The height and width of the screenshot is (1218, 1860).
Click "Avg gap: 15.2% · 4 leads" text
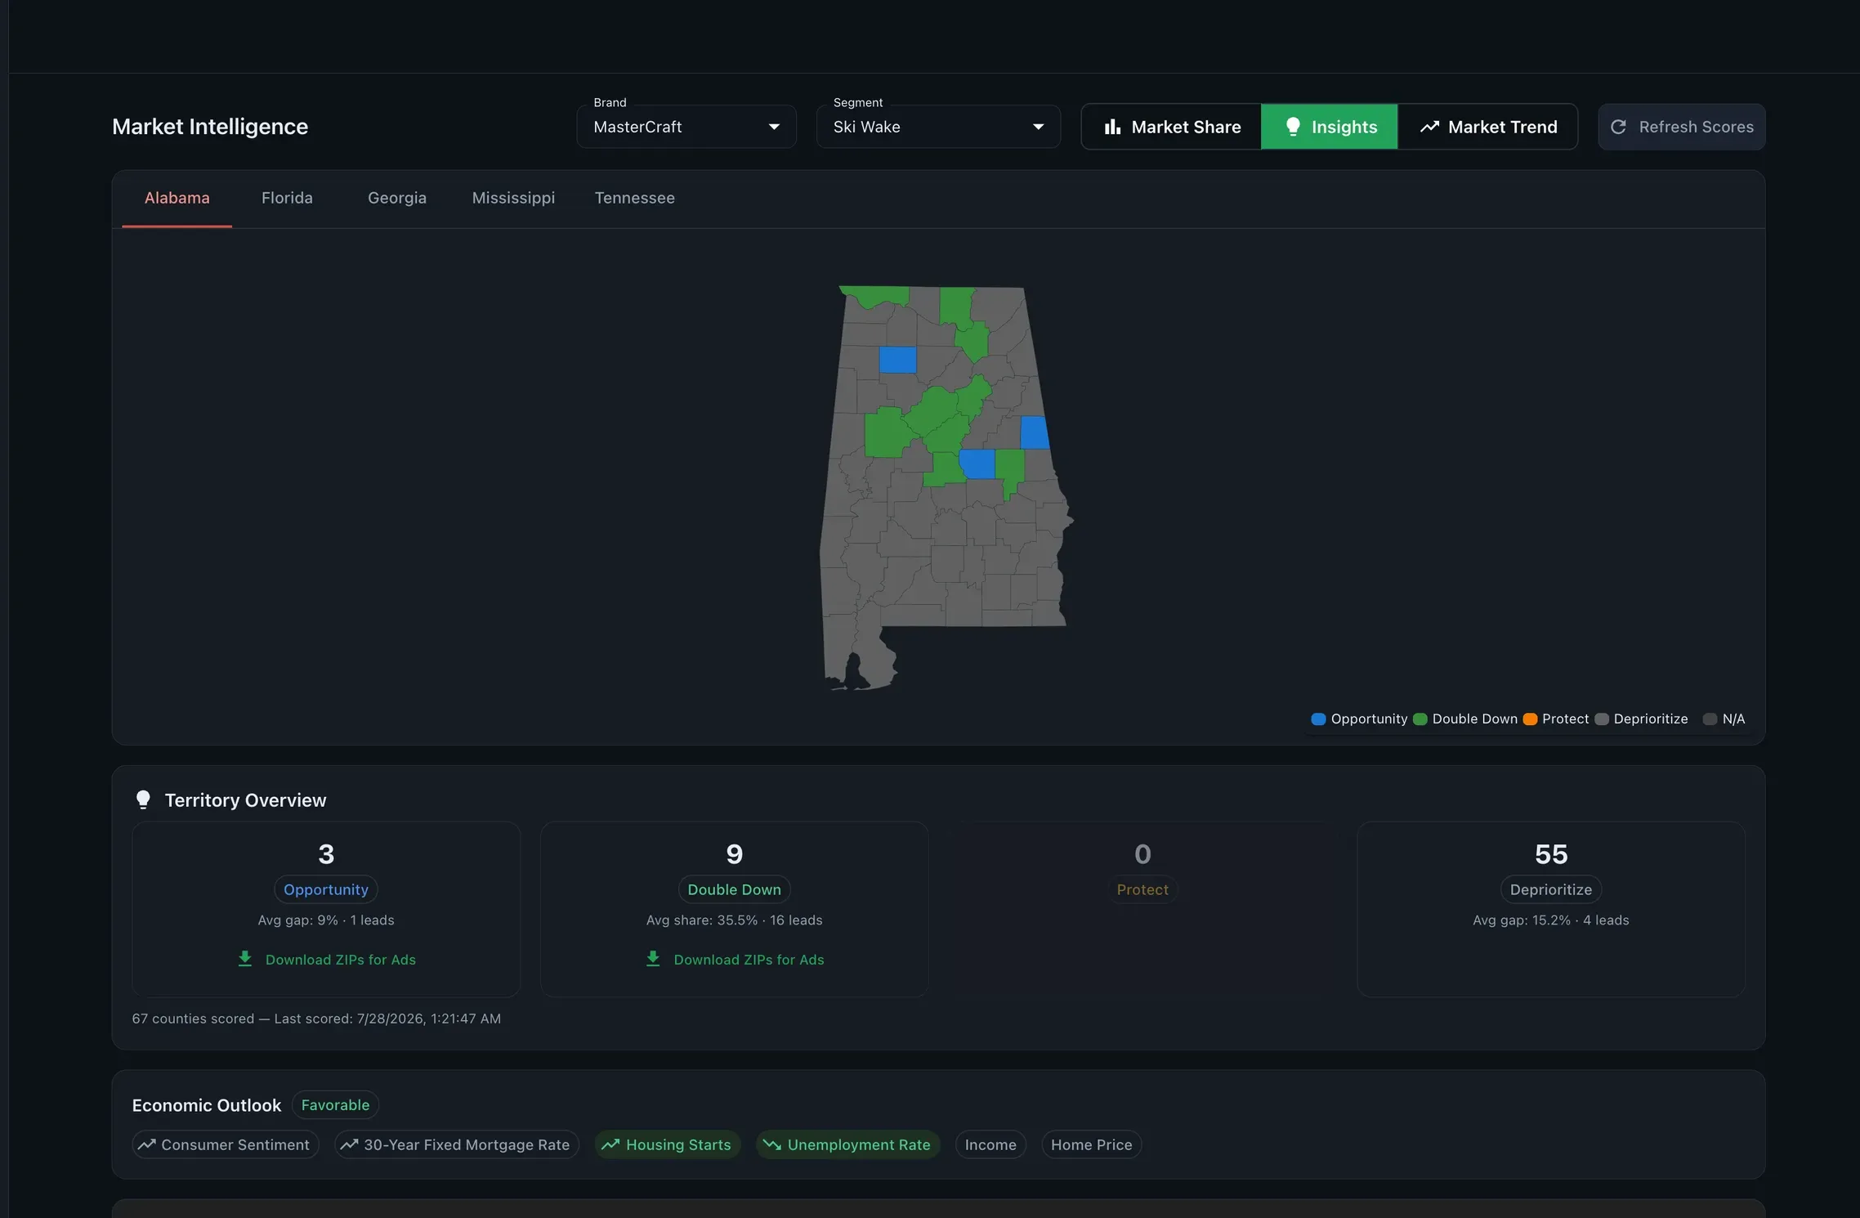click(1551, 920)
